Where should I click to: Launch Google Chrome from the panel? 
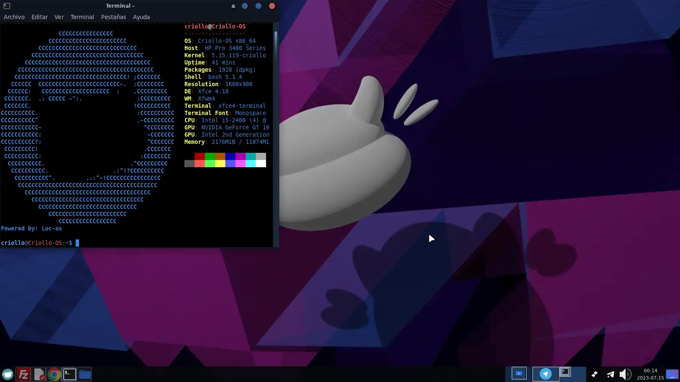point(54,374)
